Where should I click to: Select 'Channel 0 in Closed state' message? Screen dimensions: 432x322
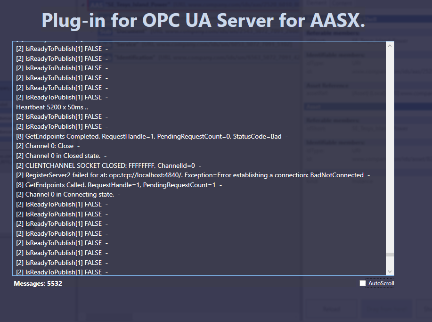(x=64, y=156)
